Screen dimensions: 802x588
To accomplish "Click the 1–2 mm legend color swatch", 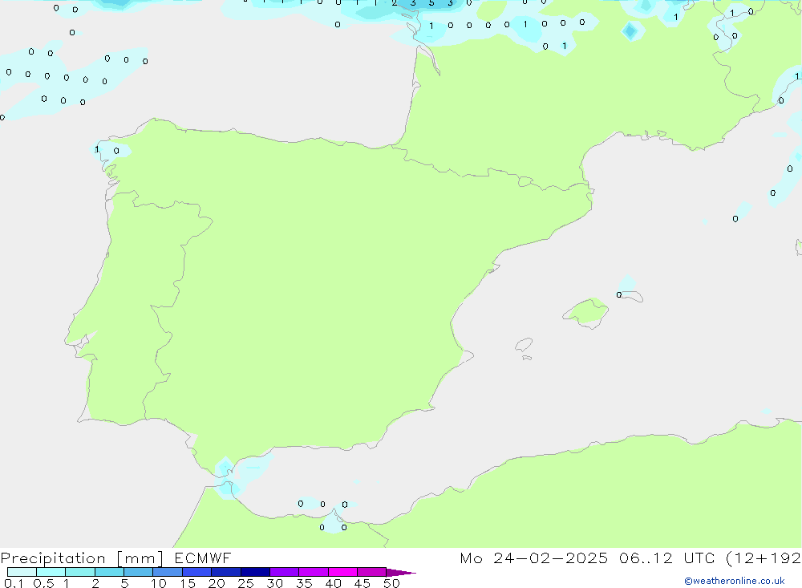I will (79, 572).
